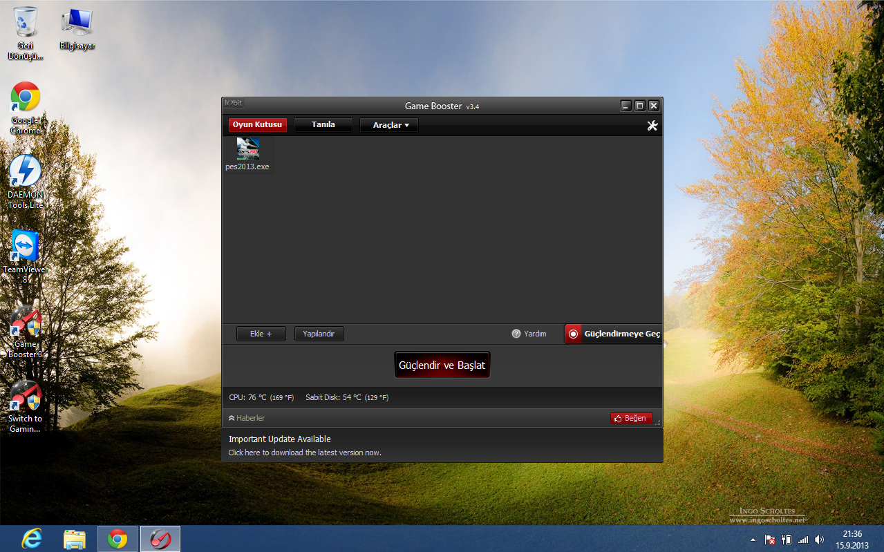884x552 pixels.
Task: Click the Game Booster taskbar button
Action: click(160, 539)
